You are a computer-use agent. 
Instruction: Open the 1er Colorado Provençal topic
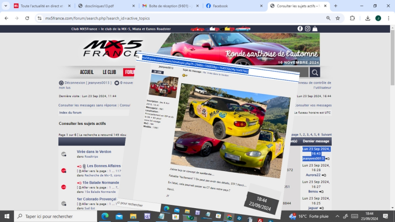click(x=96, y=199)
